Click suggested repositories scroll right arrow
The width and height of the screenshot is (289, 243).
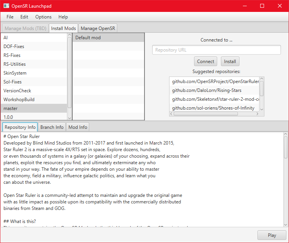point(257,114)
